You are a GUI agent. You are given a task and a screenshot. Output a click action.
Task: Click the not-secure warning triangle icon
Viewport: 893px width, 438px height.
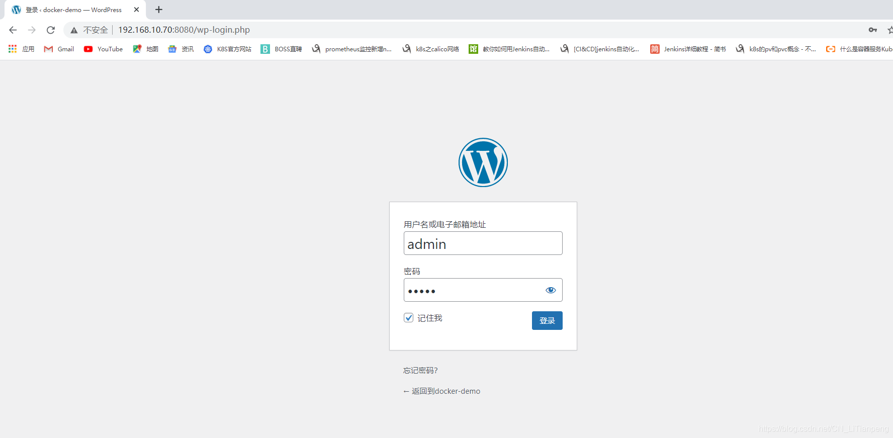pyautogui.click(x=74, y=30)
